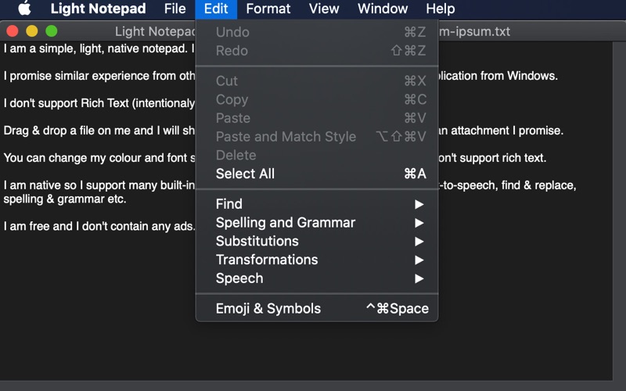Place cursor in 'I am free' text line
The height and width of the screenshot is (391, 626).
(99, 226)
